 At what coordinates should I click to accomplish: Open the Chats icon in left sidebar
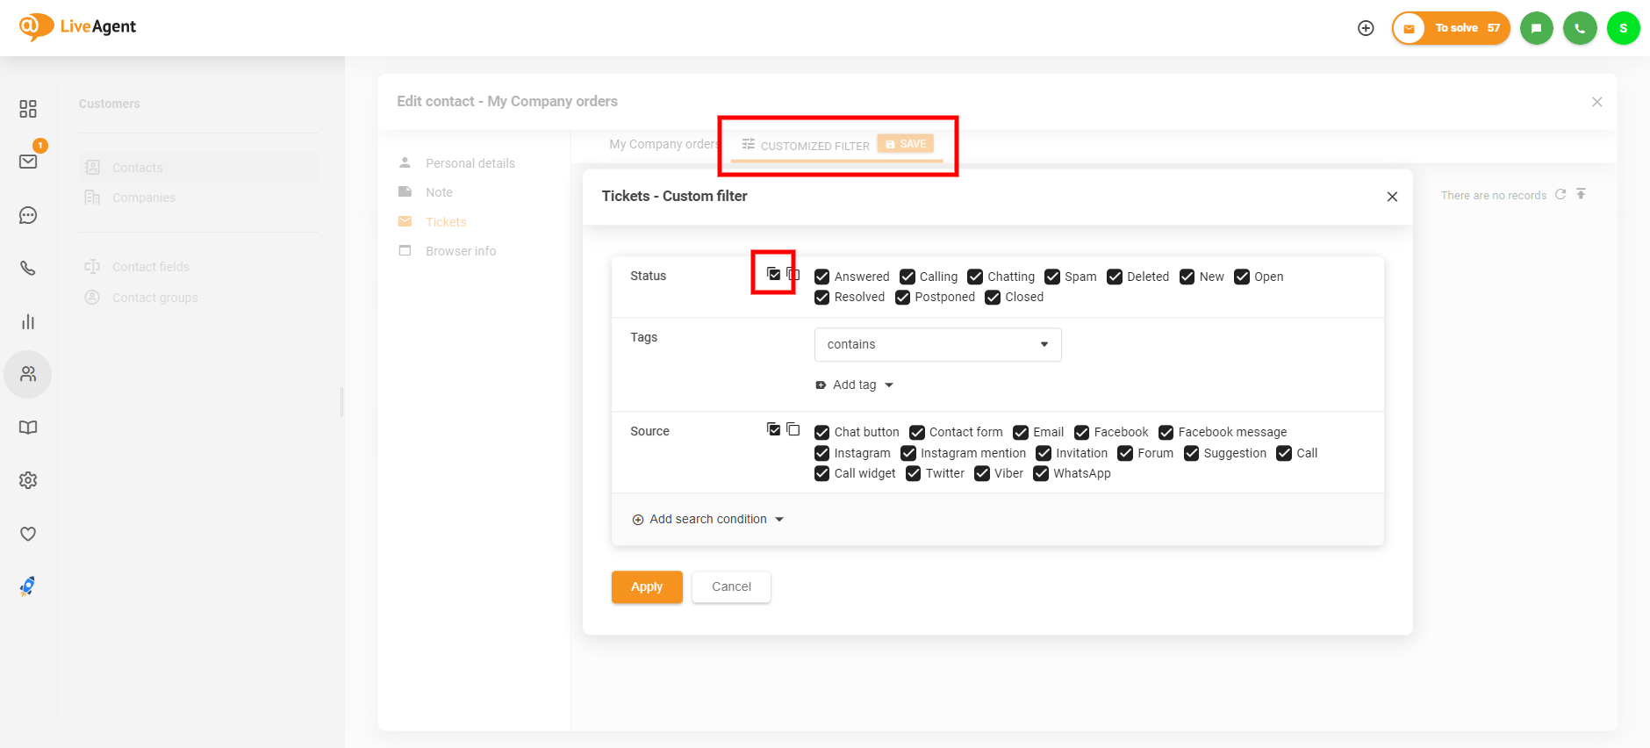point(28,215)
